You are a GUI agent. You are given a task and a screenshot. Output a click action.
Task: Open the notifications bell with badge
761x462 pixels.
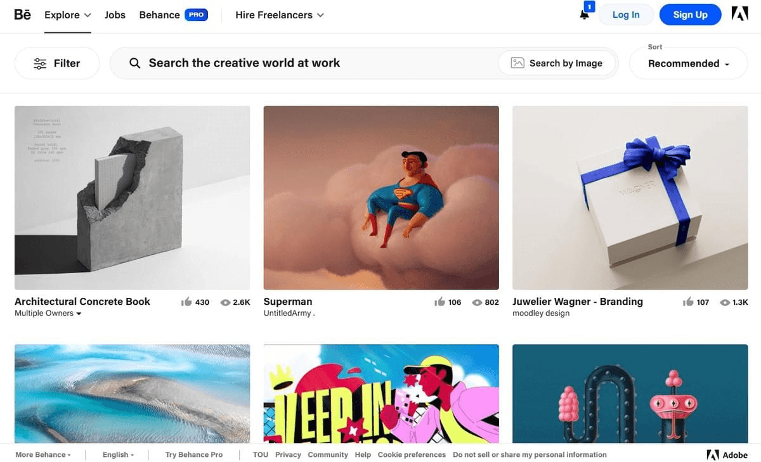point(583,15)
